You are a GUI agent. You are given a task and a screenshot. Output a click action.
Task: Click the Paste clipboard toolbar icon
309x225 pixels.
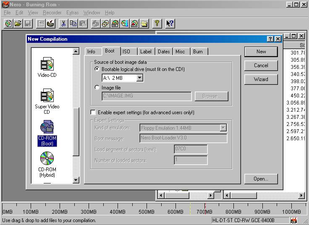tap(83, 24)
